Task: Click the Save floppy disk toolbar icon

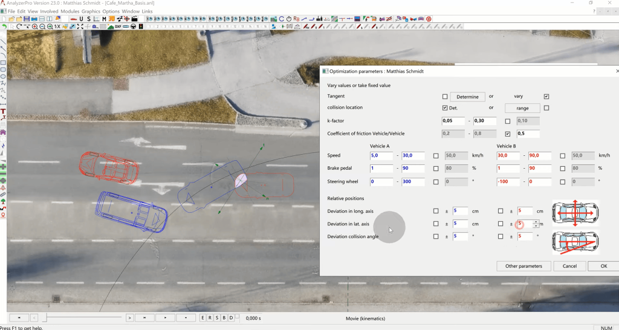Action: pos(27,19)
